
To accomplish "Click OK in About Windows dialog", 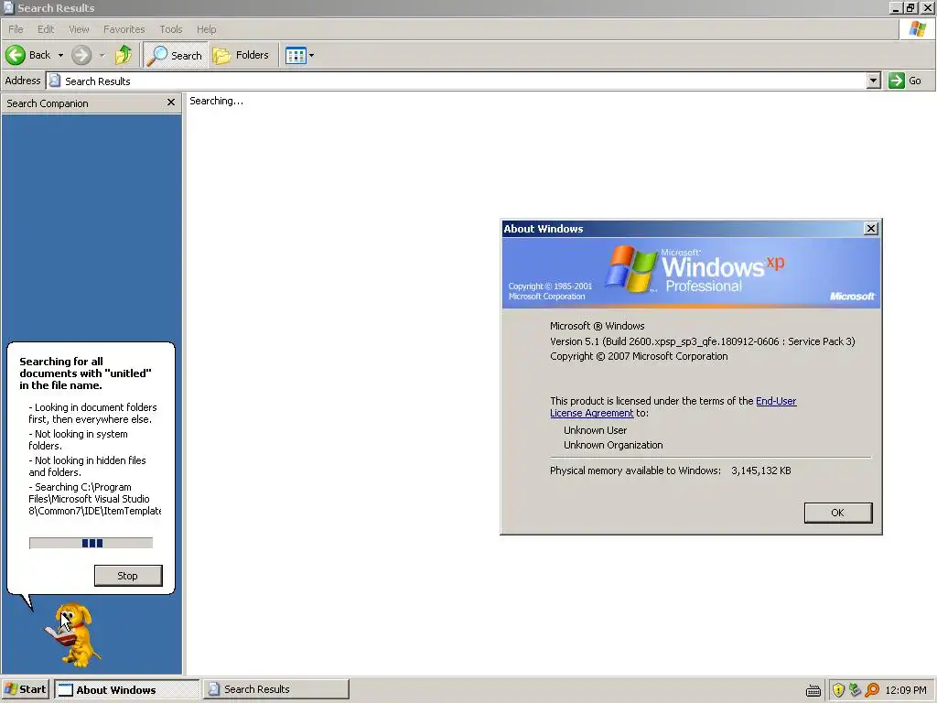I will coord(838,513).
